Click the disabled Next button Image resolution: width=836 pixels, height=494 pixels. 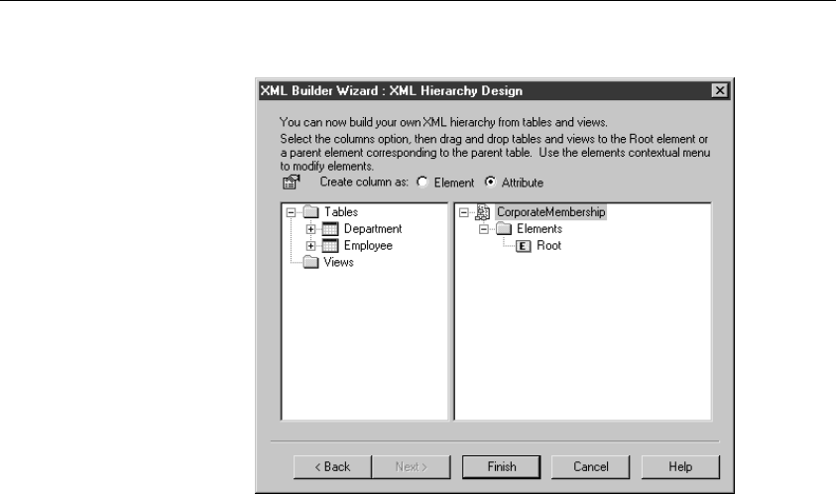[x=412, y=467]
